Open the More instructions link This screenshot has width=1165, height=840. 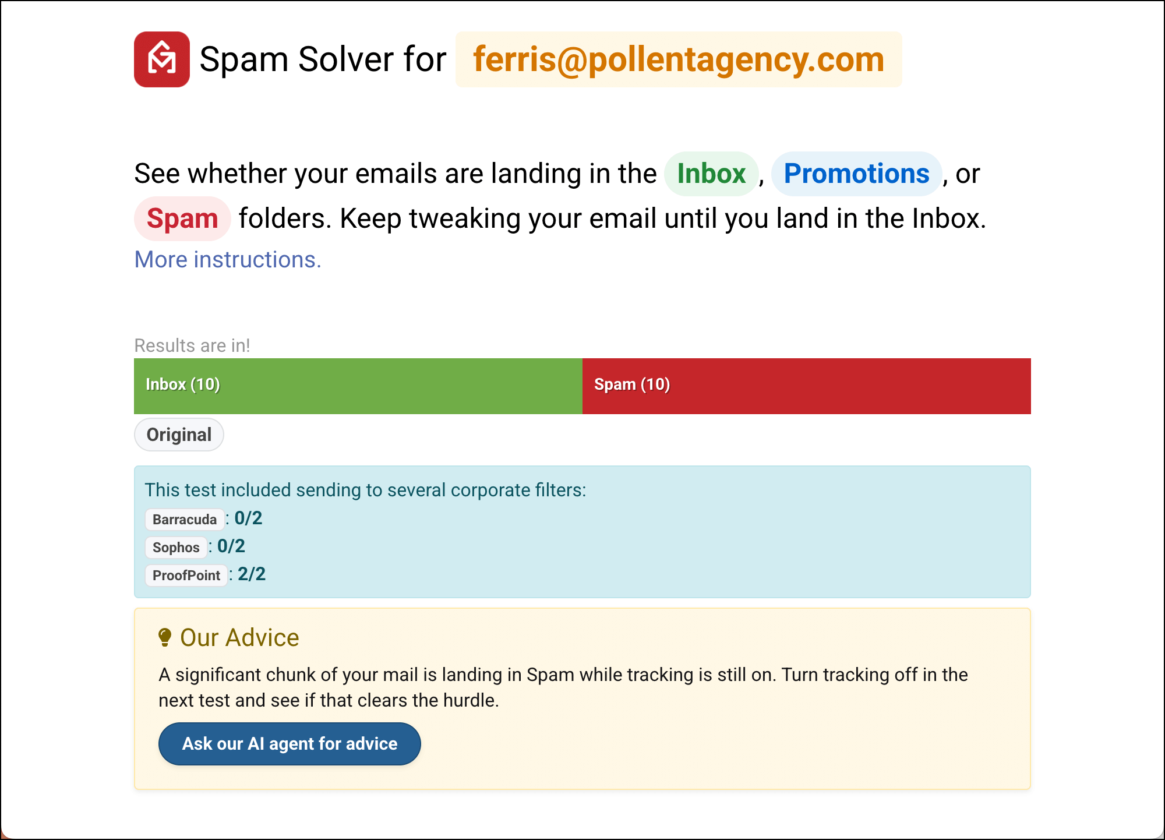(x=228, y=259)
